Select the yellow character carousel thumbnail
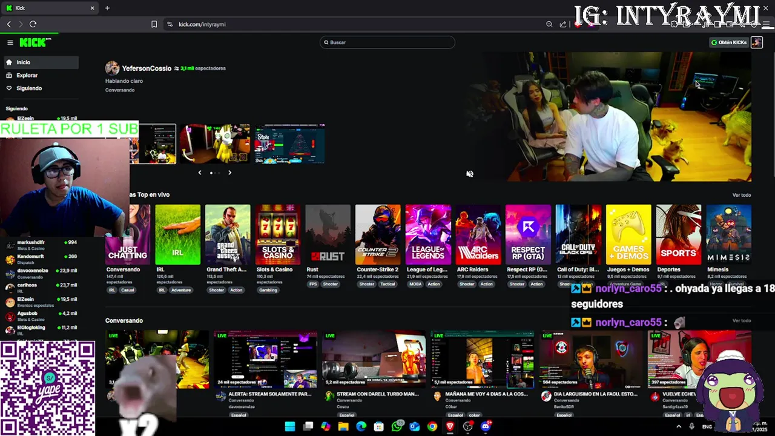The image size is (775, 436). click(214, 144)
